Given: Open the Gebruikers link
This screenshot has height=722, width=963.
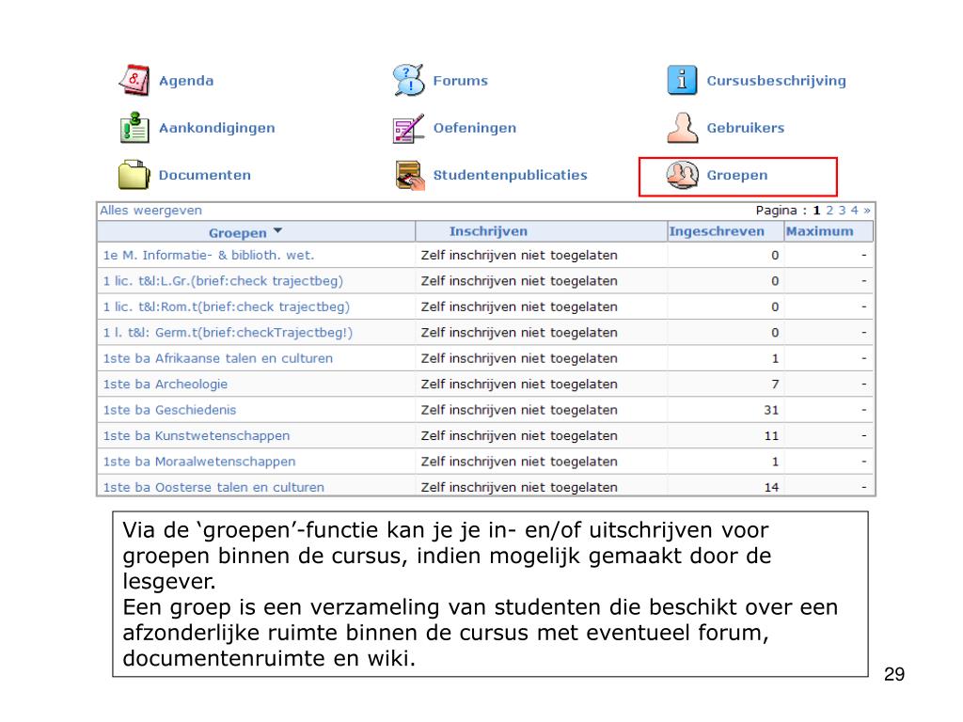Looking at the screenshot, I should pyautogui.click(x=746, y=128).
